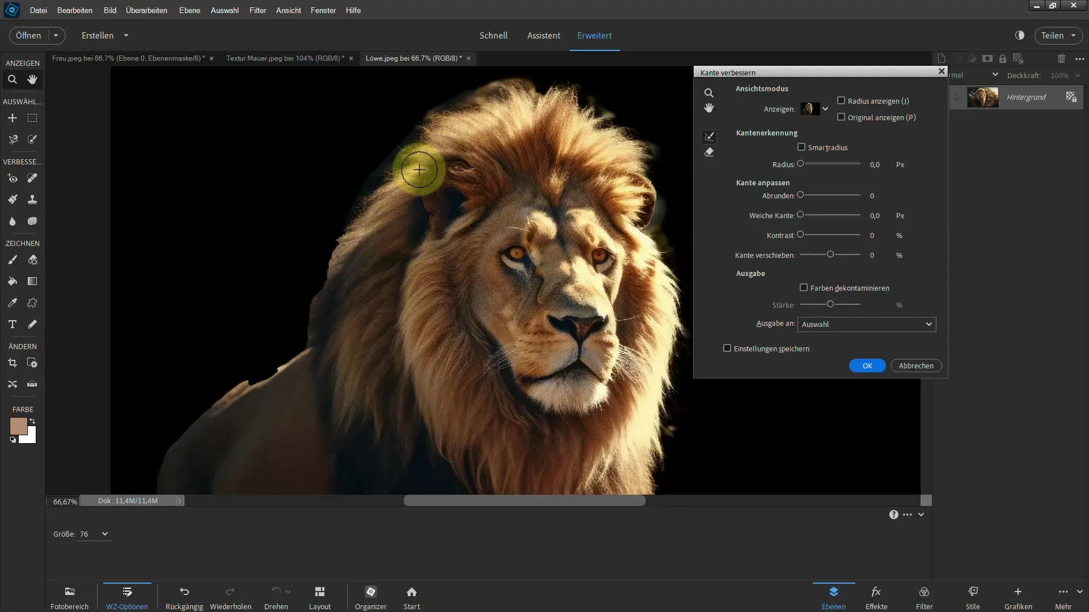Open the Deckkraft opacity dropdown
Image resolution: width=1089 pixels, height=612 pixels.
[x=1078, y=75]
